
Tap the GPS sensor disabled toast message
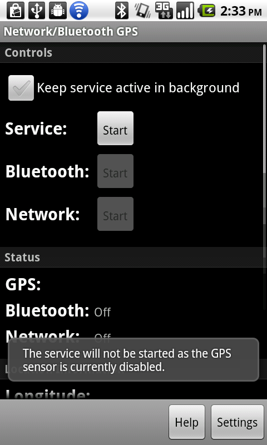pos(133,360)
